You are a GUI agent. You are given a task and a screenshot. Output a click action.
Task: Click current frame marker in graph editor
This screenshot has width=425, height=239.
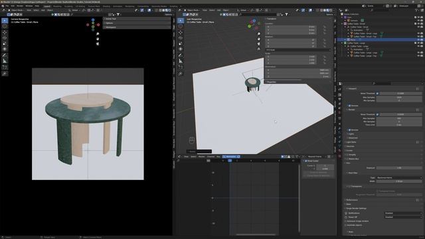pyautogui.click(x=230, y=161)
